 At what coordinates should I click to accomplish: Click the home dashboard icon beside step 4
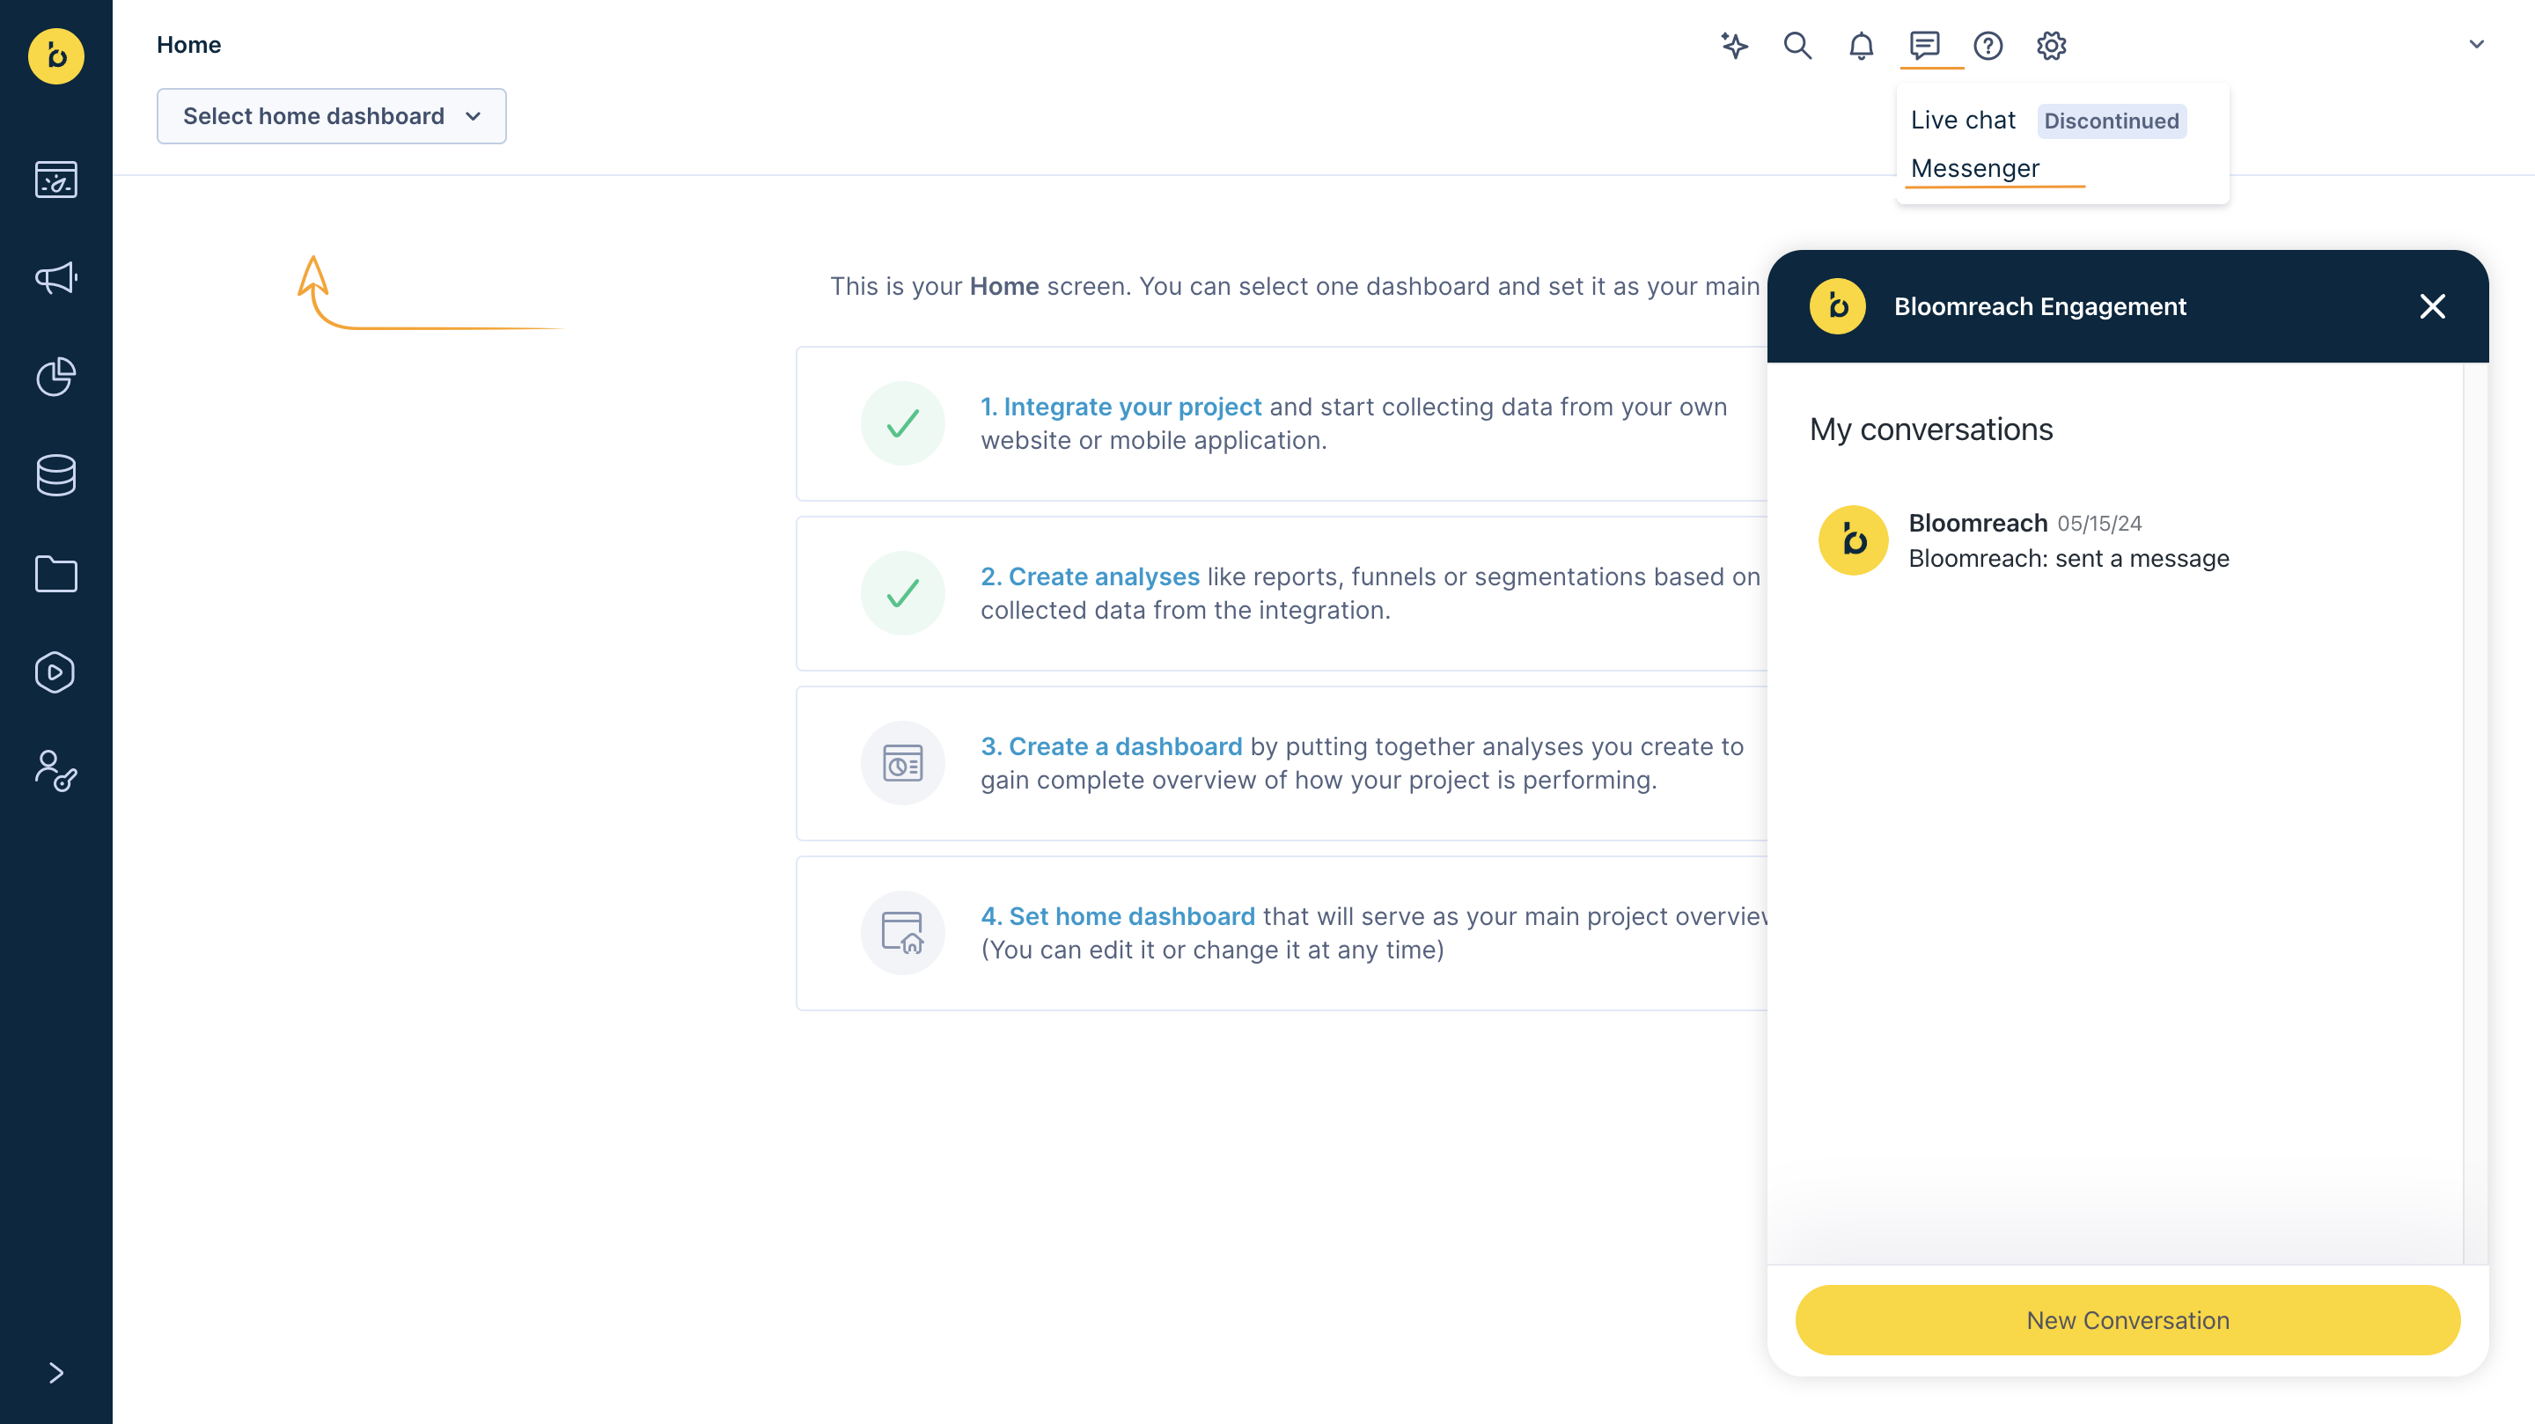(902, 933)
